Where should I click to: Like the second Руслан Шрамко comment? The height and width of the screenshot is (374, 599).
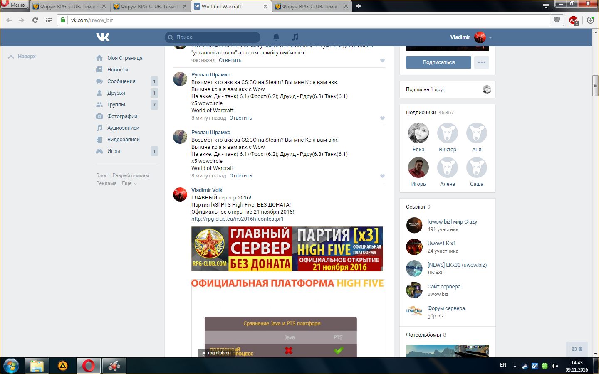click(x=382, y=176)
